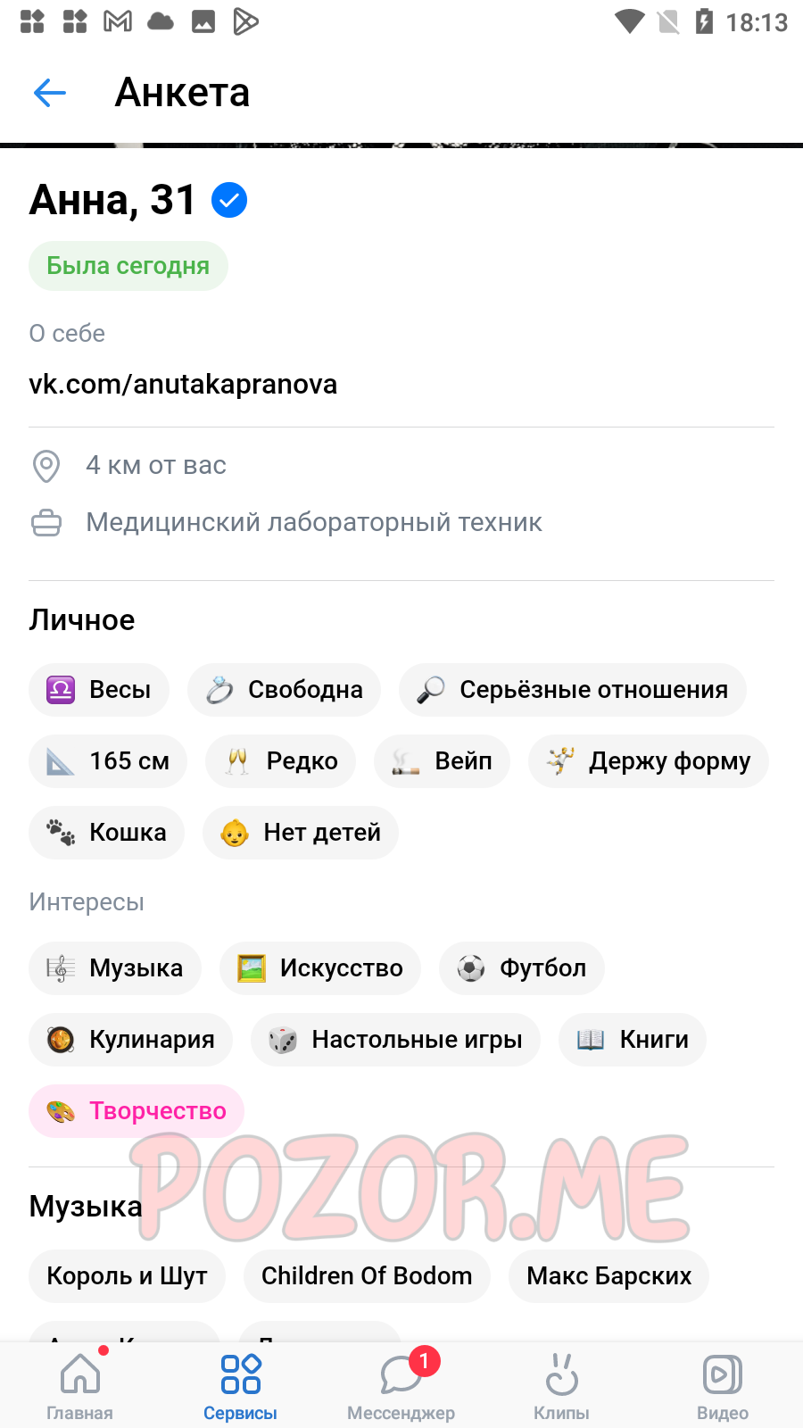
Task: Open Мессенджер with unread badge
Action: coord(401,1386)
